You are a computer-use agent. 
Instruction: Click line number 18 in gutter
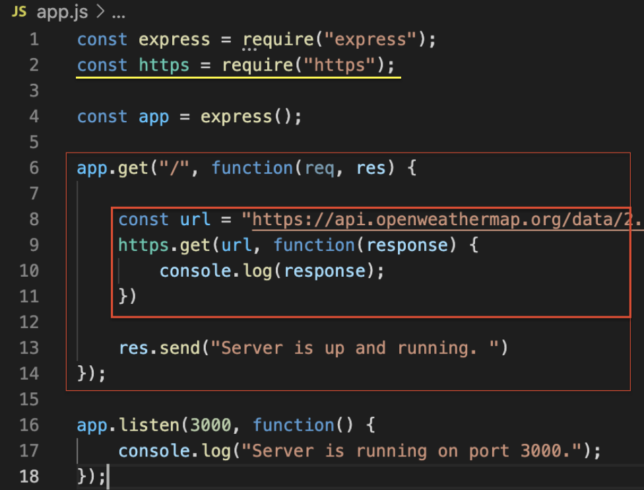click(x=29, y=476)
